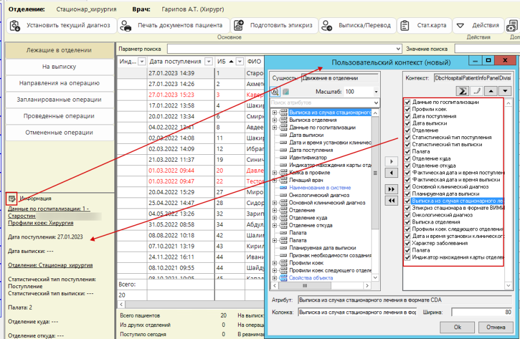Open Масштаб dropdown arrow

pos(376,91)
